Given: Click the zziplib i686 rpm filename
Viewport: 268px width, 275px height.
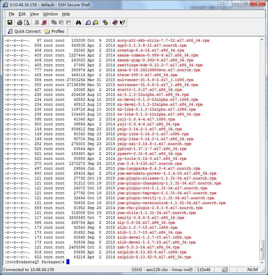Looking at the screenshot, I should 152,252.
